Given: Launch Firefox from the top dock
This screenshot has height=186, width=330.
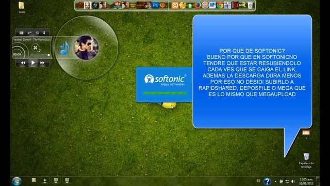Looking at the screenshot, I should pyautogui.click(x=197, y=5).
